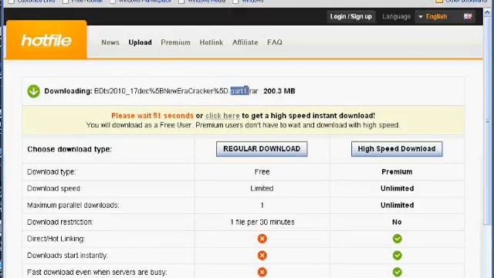Click the downloading file name text
This screenshot has width=494, height=278.
coord(176,91)
